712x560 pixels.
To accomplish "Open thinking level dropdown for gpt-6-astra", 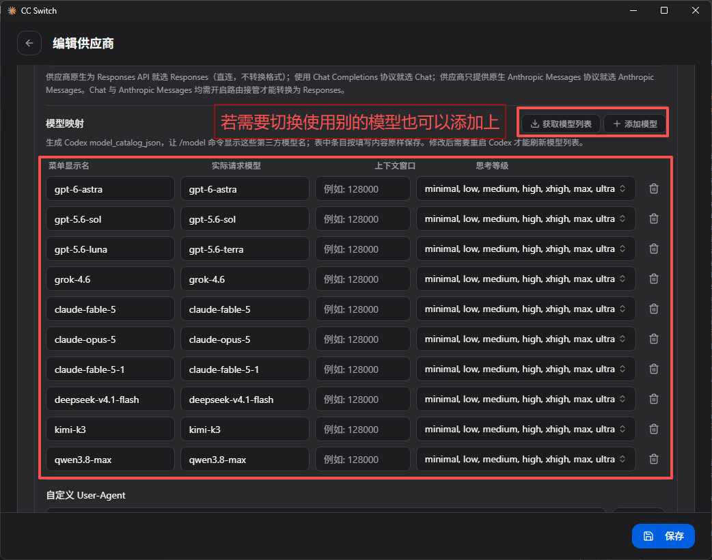I will pyautogui.click(x=526, y=188).
